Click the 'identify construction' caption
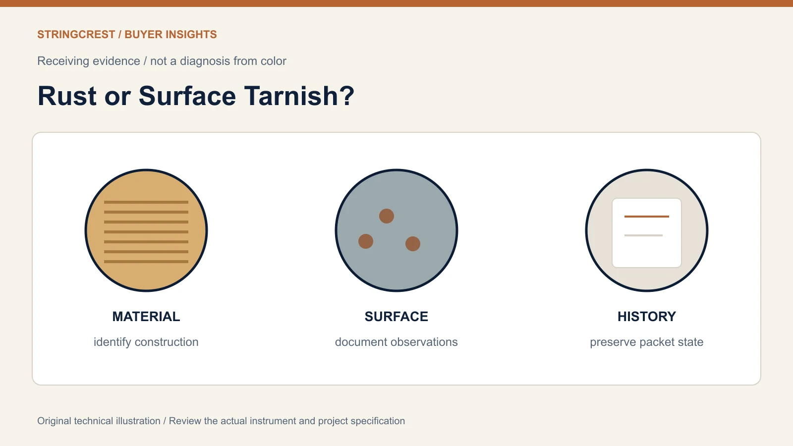The image size is (793, 446). tap(146, 342)
